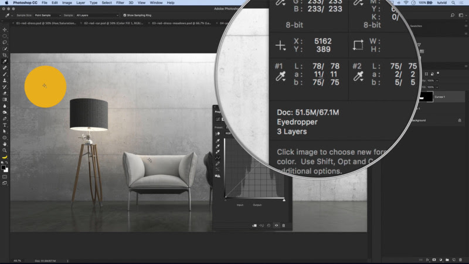
Task: Select the Eraser tool
Action: coord(5,93)
